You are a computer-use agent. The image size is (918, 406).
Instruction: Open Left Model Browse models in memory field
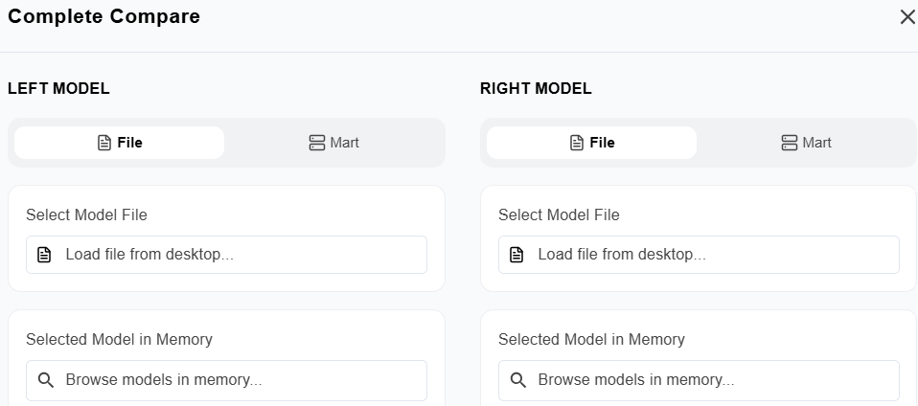pyautogui.click(x=226, y=380)
